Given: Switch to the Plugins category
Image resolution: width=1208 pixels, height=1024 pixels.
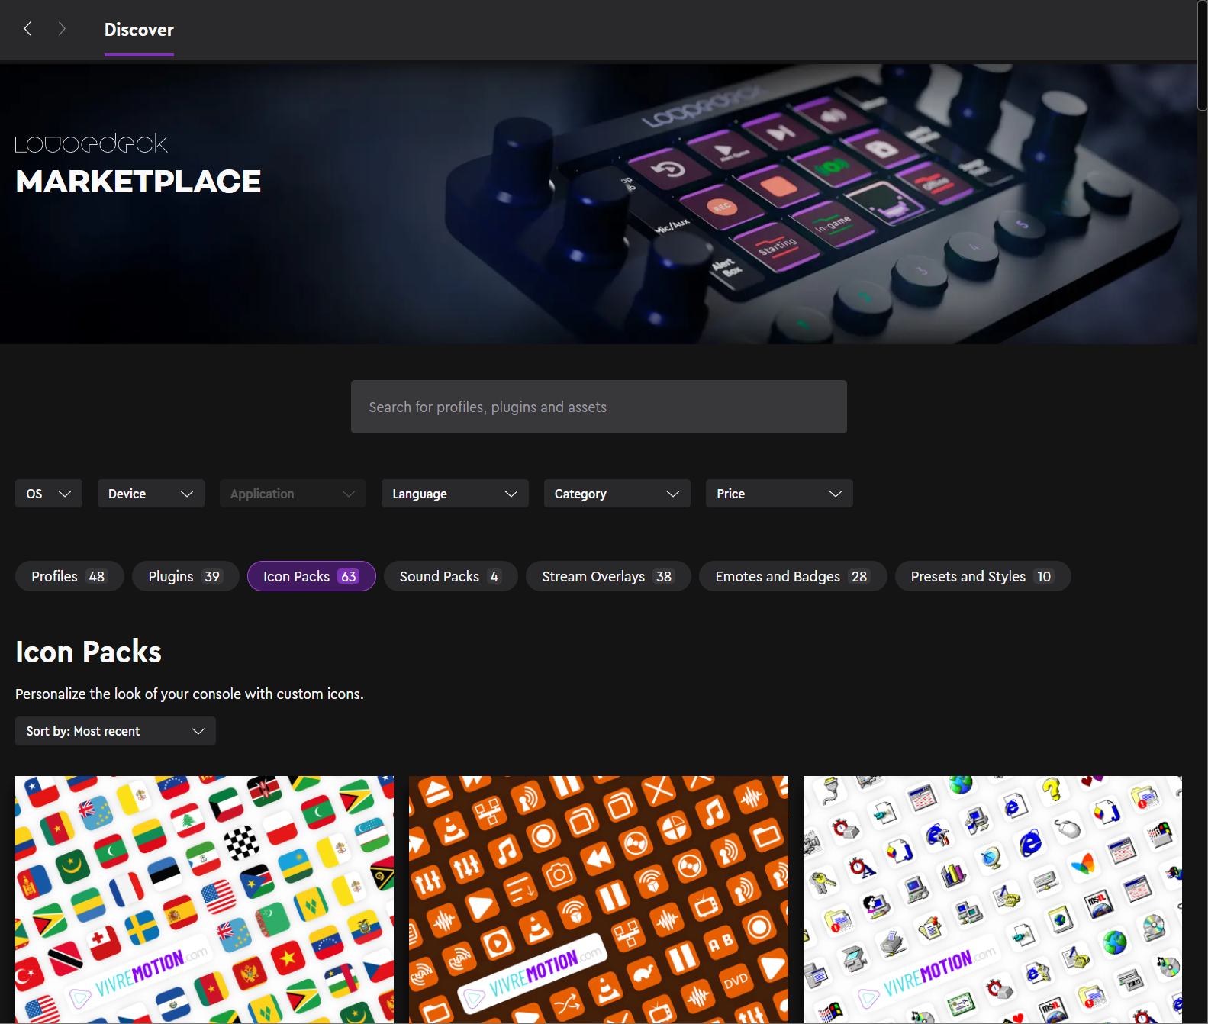Looking at the screenshot, I should click(185, 576).
